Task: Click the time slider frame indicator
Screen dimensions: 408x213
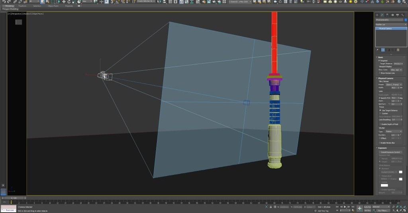Action: click(14, 198)
